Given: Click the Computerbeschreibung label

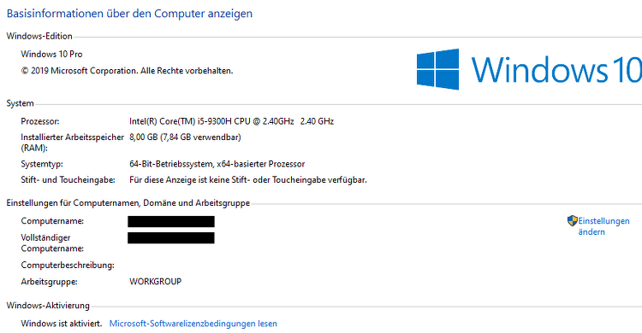Looking at the screenshot, I should pyautogui.click(x=68, y=266).
